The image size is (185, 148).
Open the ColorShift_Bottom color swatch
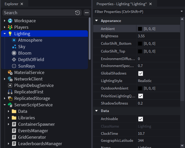point(140,44)
